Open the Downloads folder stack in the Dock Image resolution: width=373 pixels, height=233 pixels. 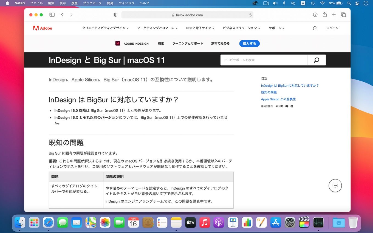(x=339, y=223)
